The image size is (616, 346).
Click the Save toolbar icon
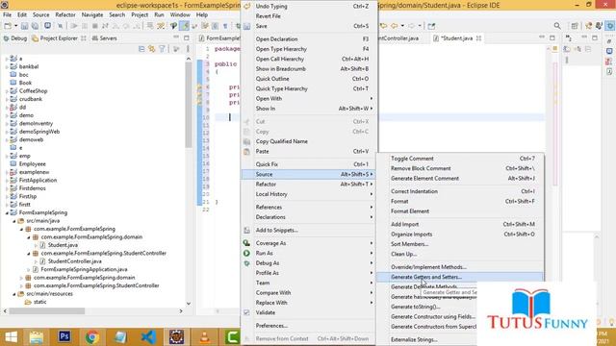24,26
